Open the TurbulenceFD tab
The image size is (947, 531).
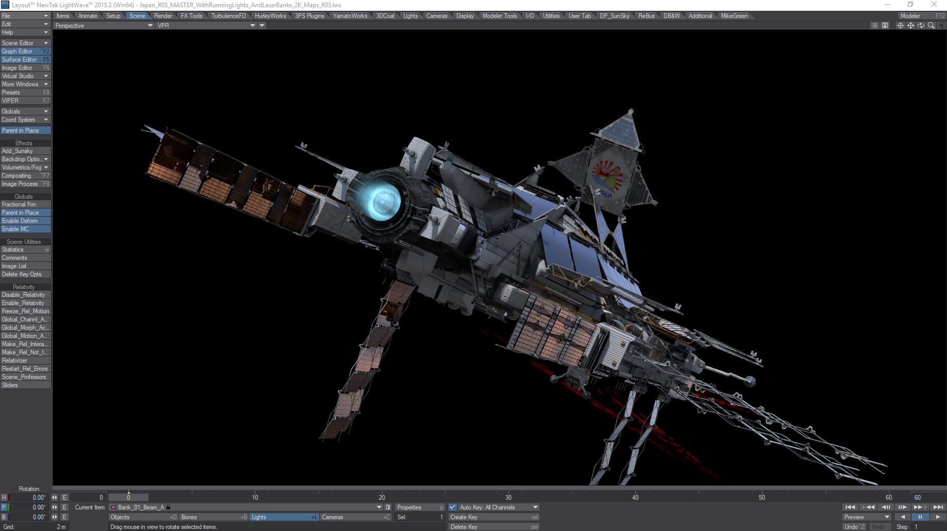click(228, 16)
